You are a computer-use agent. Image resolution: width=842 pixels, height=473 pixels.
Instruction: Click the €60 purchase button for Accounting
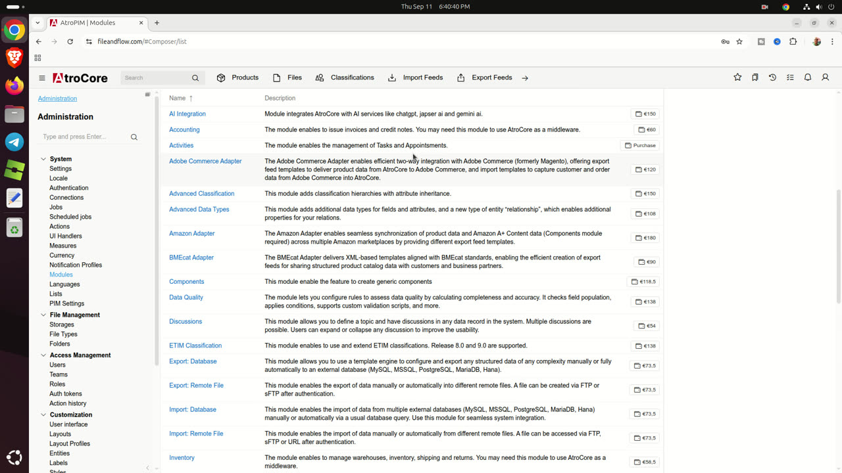[647, 129]
